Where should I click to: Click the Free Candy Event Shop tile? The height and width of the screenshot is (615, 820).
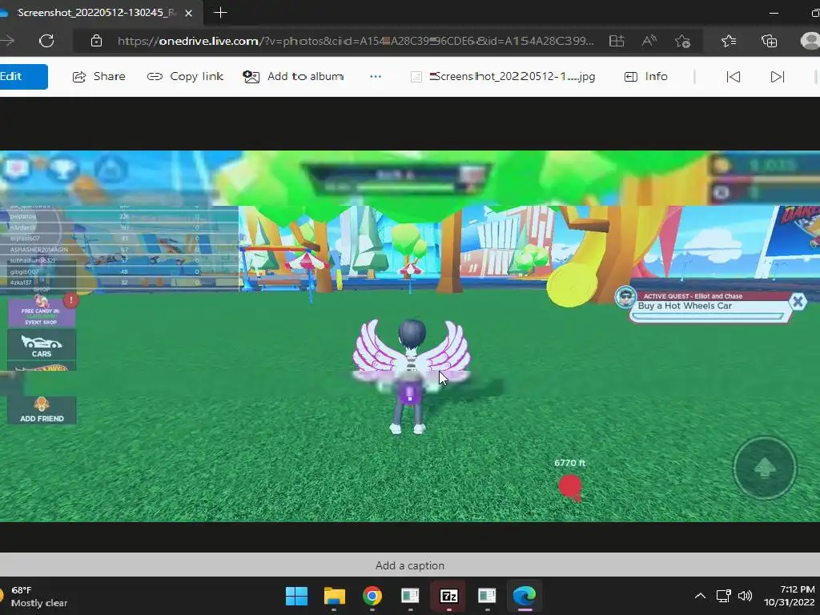42,312
